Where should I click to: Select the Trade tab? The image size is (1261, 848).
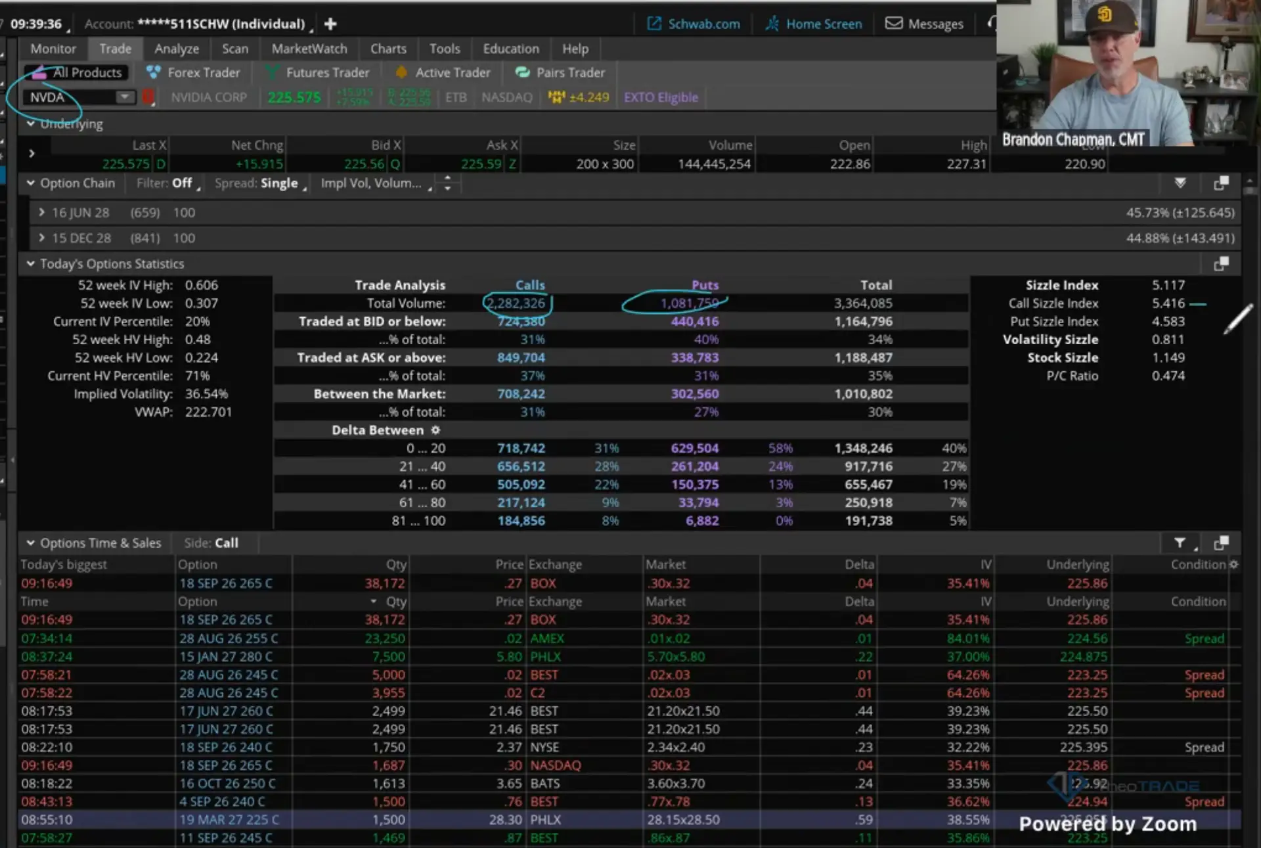[116, 49]
